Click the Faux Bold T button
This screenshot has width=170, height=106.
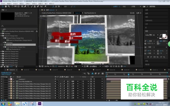[148, 57]
